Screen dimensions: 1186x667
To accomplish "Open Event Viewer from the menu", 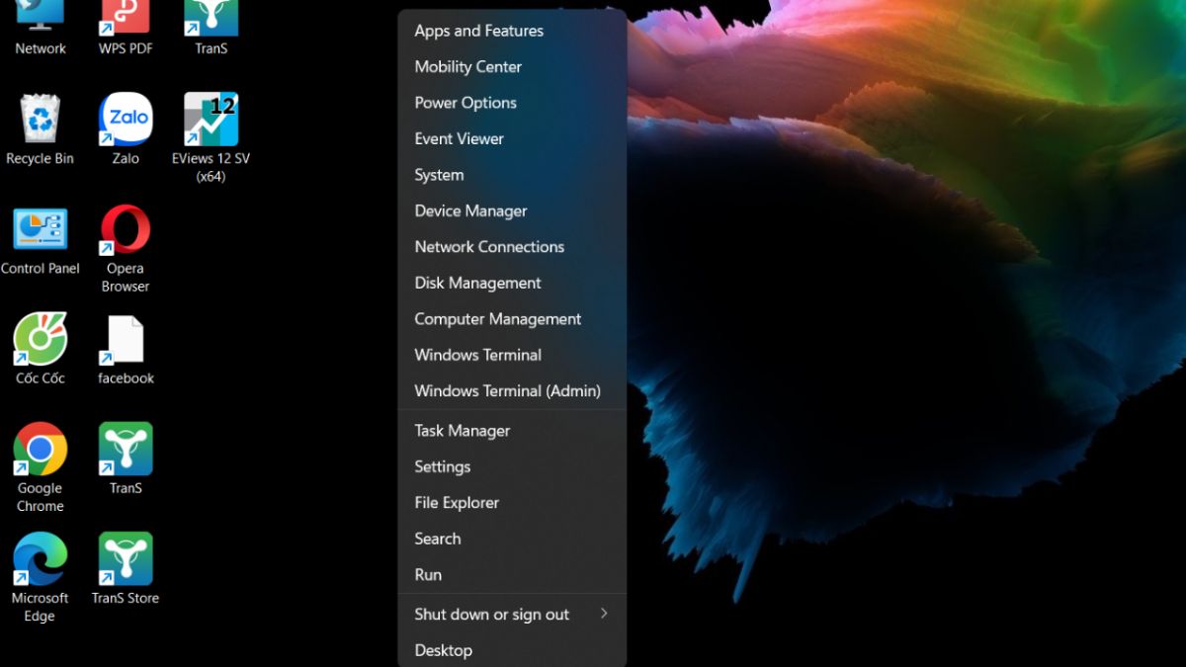I will pos(459,138).
